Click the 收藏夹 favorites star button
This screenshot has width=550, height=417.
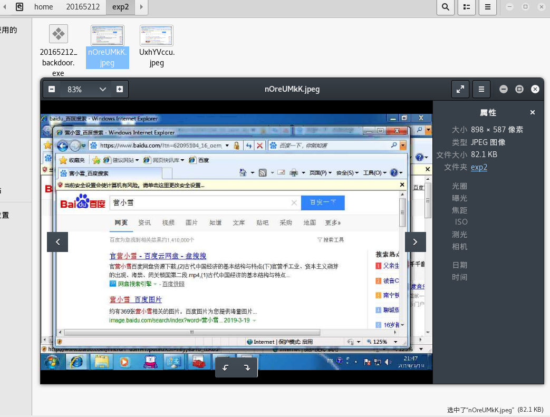pyautogui.click(x=72, y=160)
